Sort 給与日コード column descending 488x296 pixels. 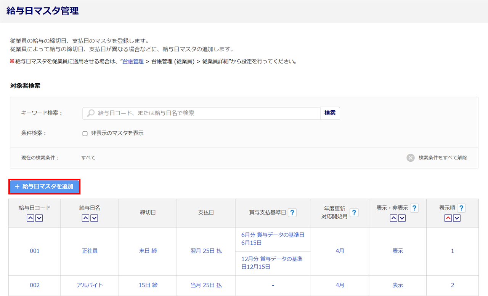coord(39,218)
